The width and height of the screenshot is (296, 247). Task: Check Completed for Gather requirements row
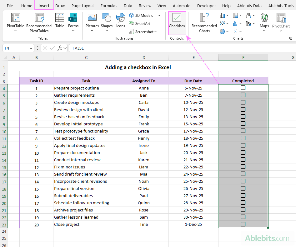243,95
